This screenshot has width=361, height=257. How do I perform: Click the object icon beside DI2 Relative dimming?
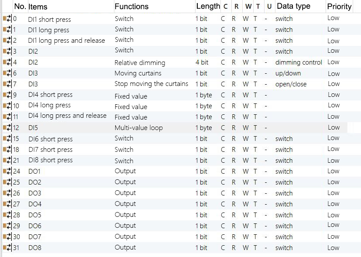7,62
